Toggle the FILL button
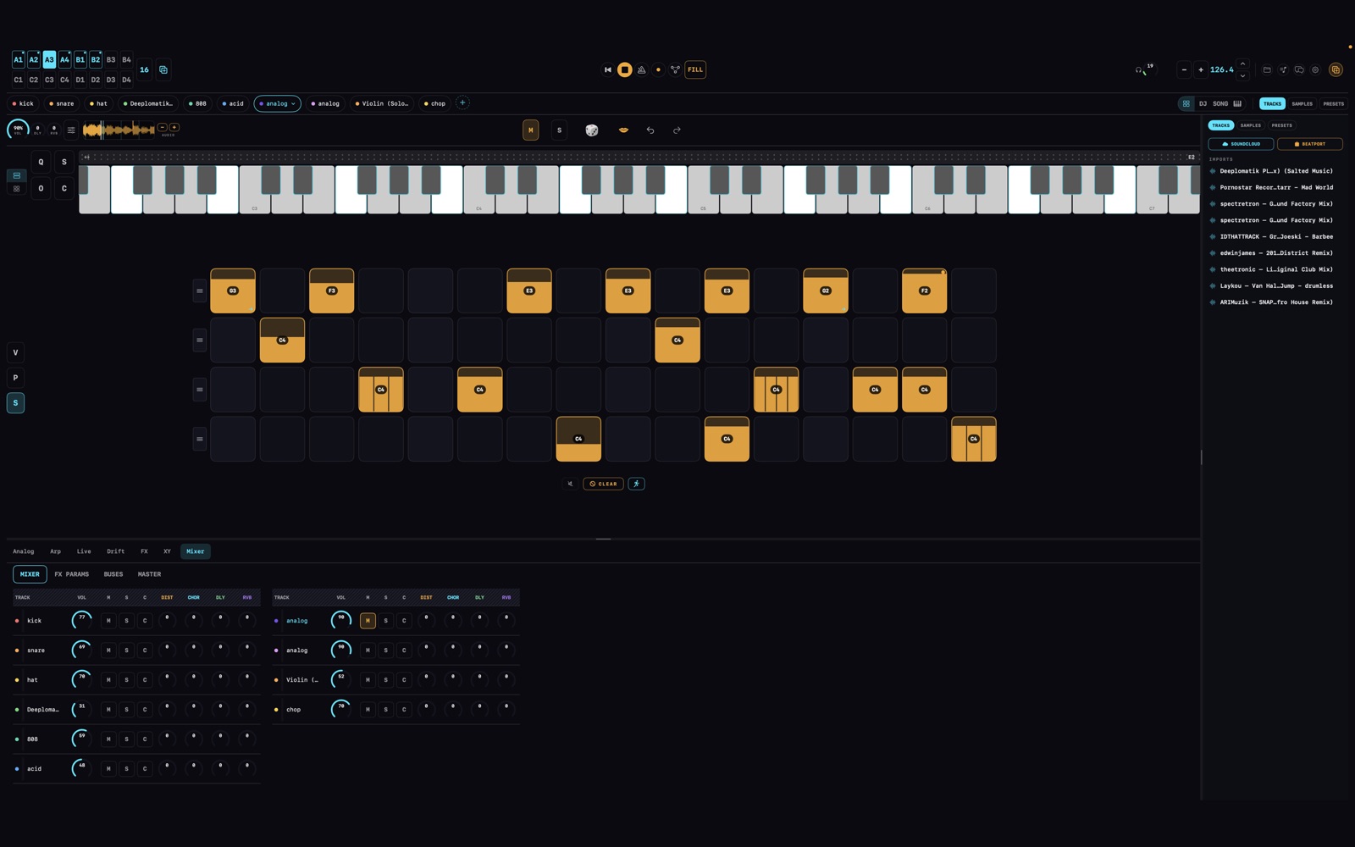 tap(695, 70)
